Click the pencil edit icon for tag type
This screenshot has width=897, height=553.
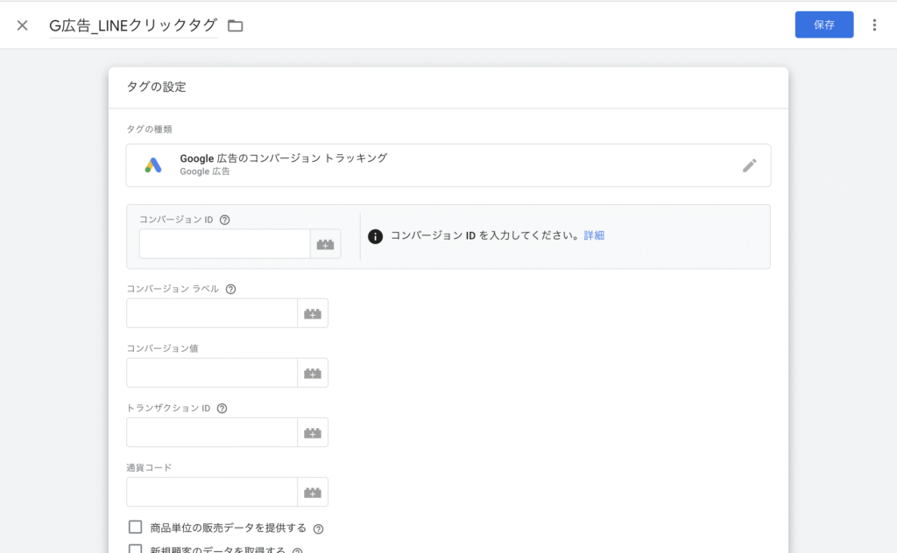click(x=749, y=165)
